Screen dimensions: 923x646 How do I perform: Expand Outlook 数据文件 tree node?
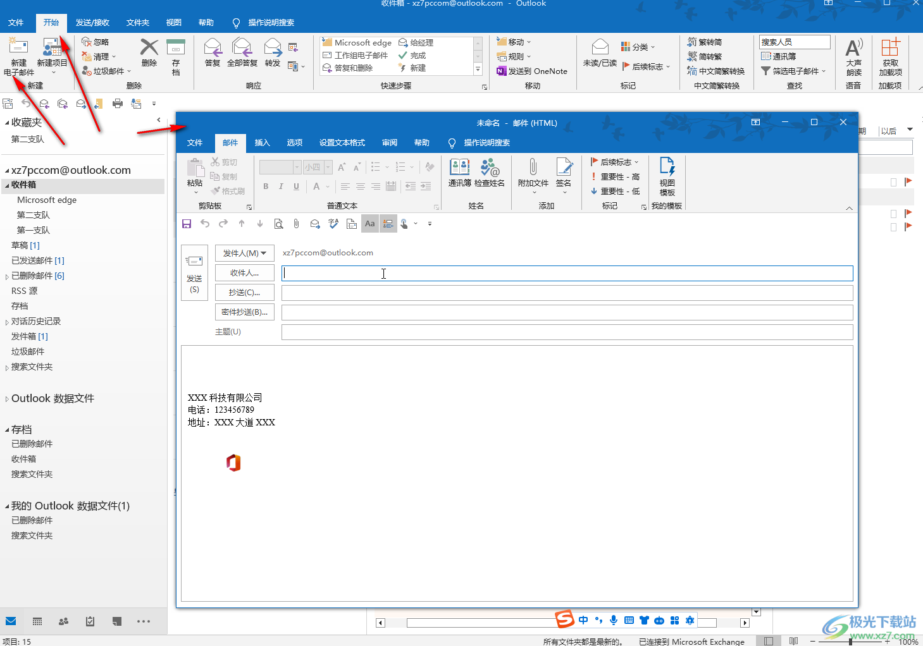7,399
